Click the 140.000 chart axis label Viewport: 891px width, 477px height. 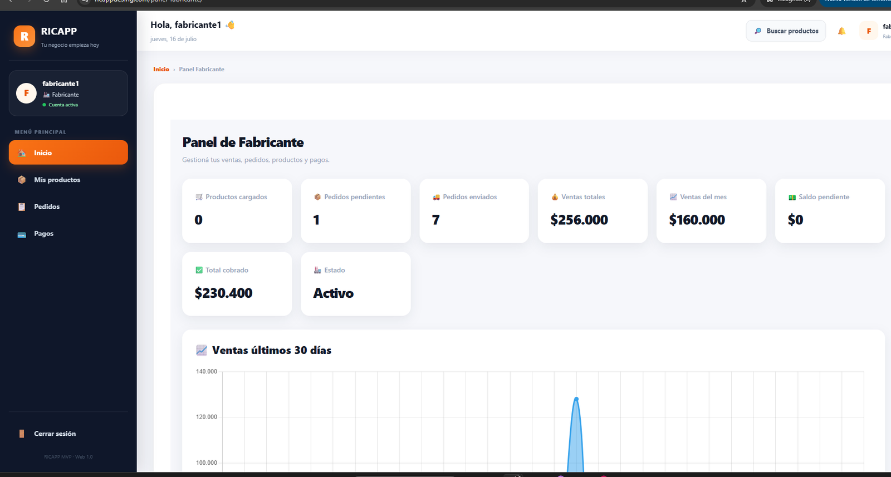(x=207, y=371)
